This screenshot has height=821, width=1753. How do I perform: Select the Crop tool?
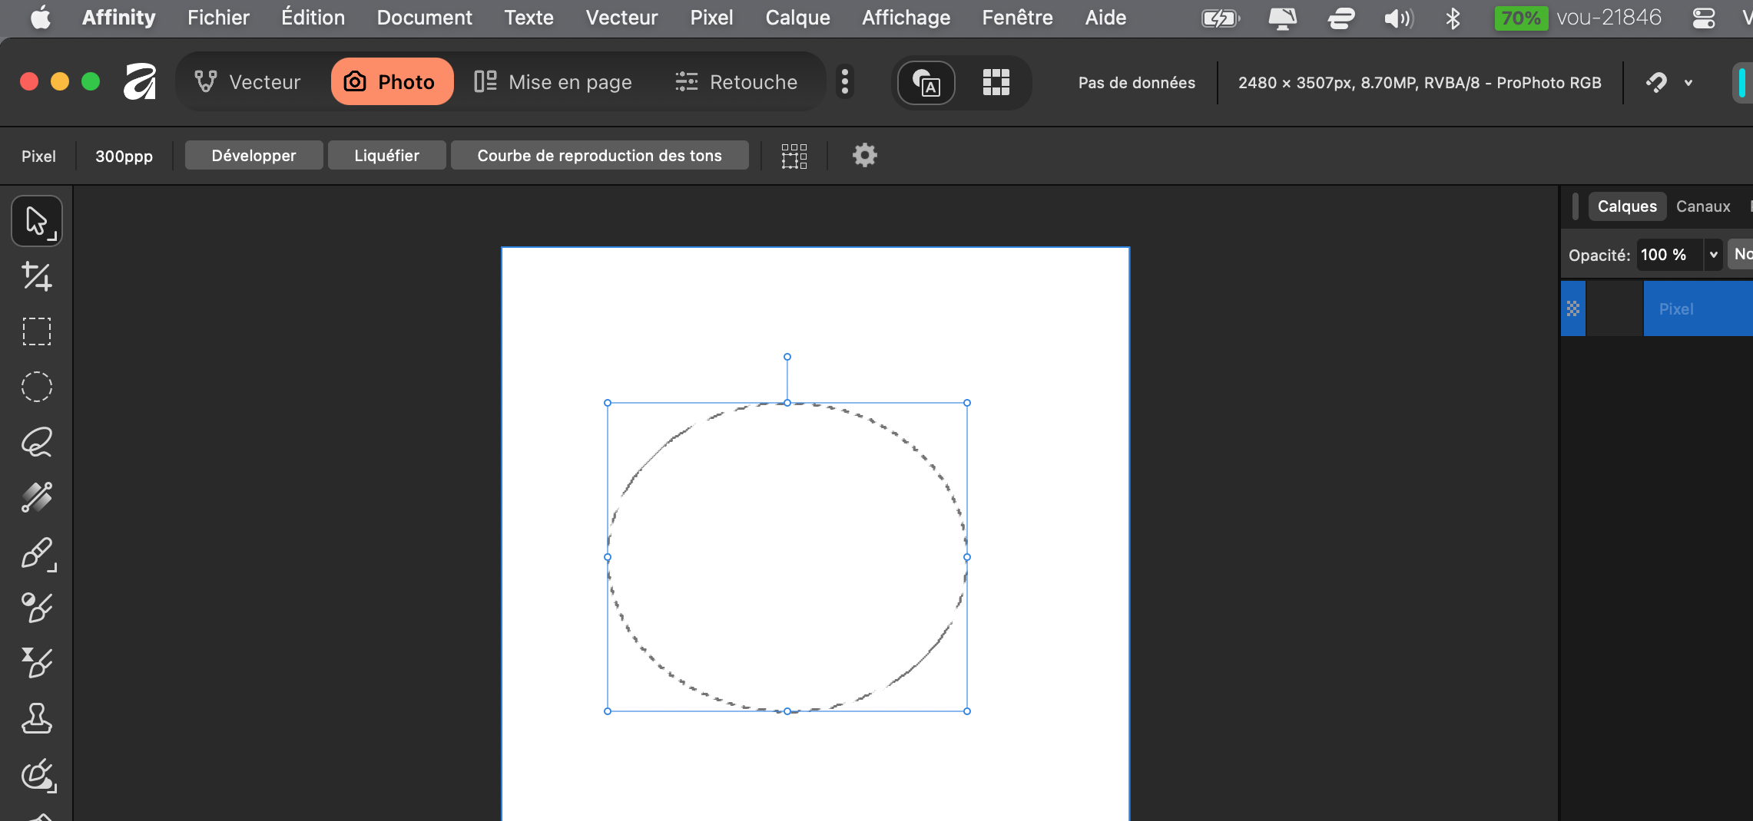(36, 276)
